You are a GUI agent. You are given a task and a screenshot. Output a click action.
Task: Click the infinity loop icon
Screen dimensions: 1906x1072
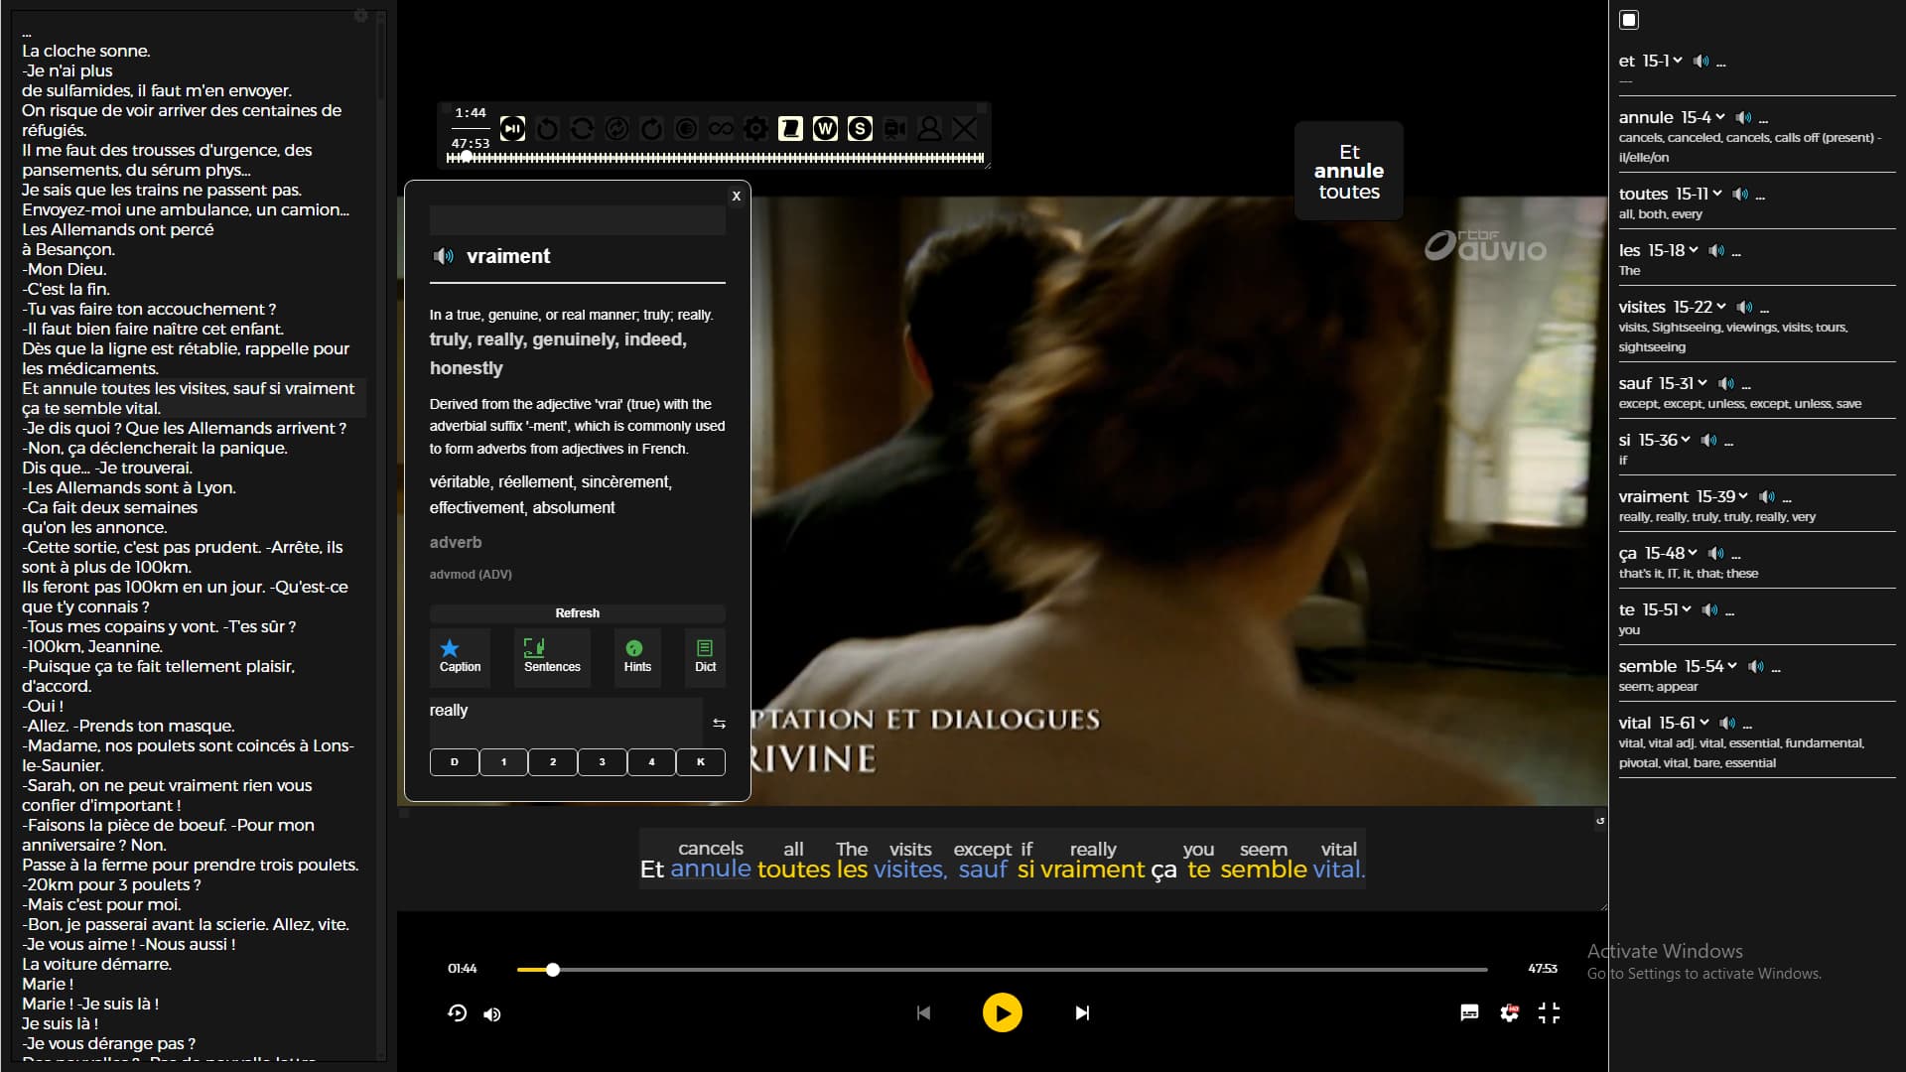[721, 129]
